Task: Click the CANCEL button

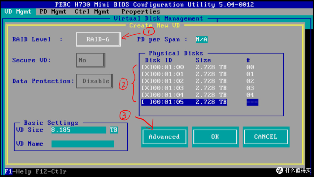Action: 266,137
